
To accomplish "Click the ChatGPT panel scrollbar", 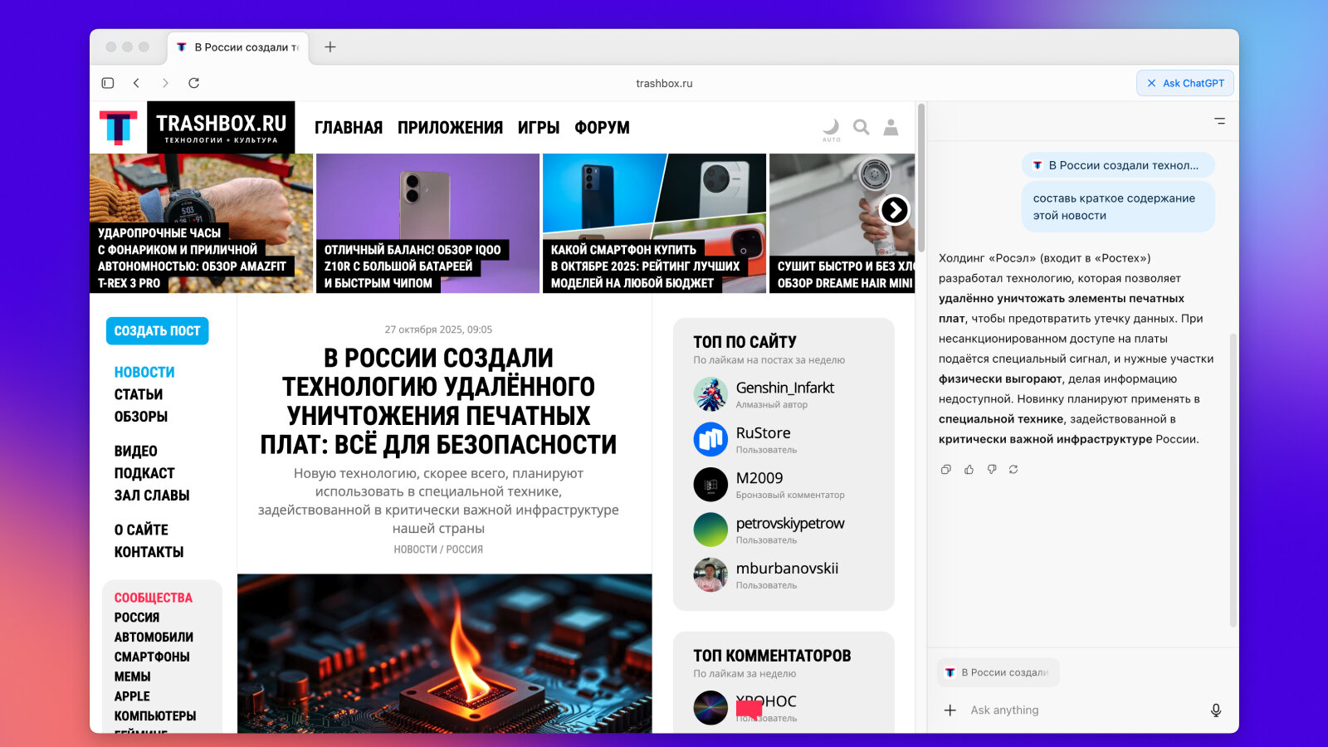I will (1233, 481).
